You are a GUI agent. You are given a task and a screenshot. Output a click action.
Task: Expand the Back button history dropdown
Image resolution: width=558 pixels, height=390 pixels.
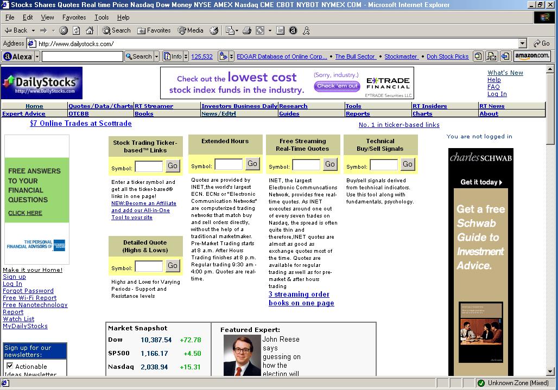click(x=33, y=30)
